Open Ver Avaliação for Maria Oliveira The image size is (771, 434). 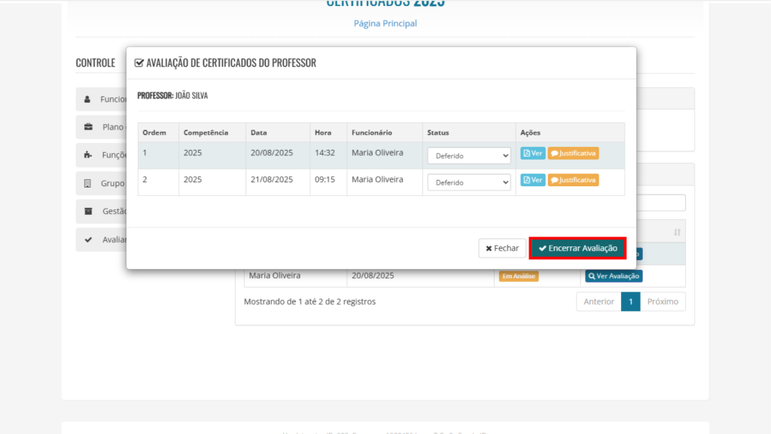614,276
